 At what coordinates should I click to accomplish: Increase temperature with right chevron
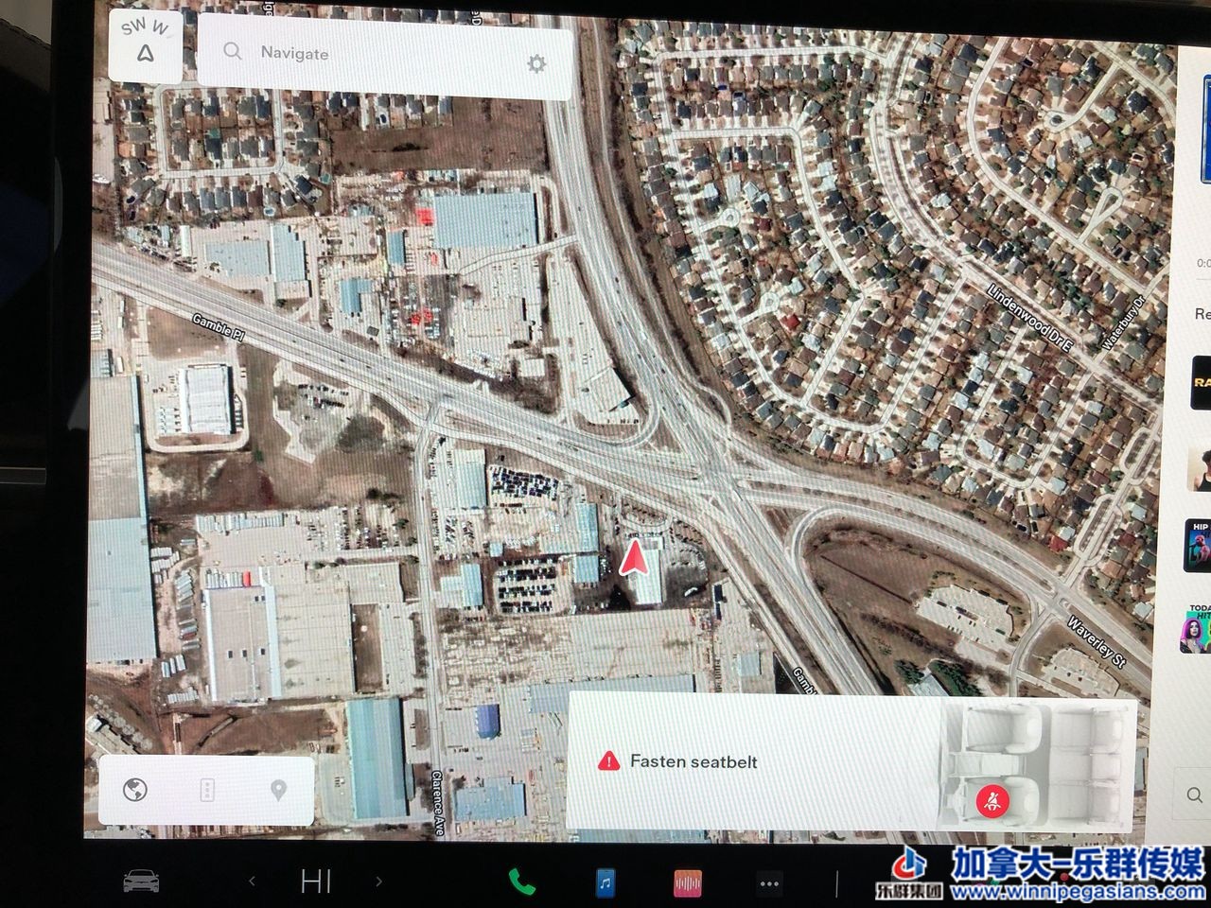[x=378, y=882]
